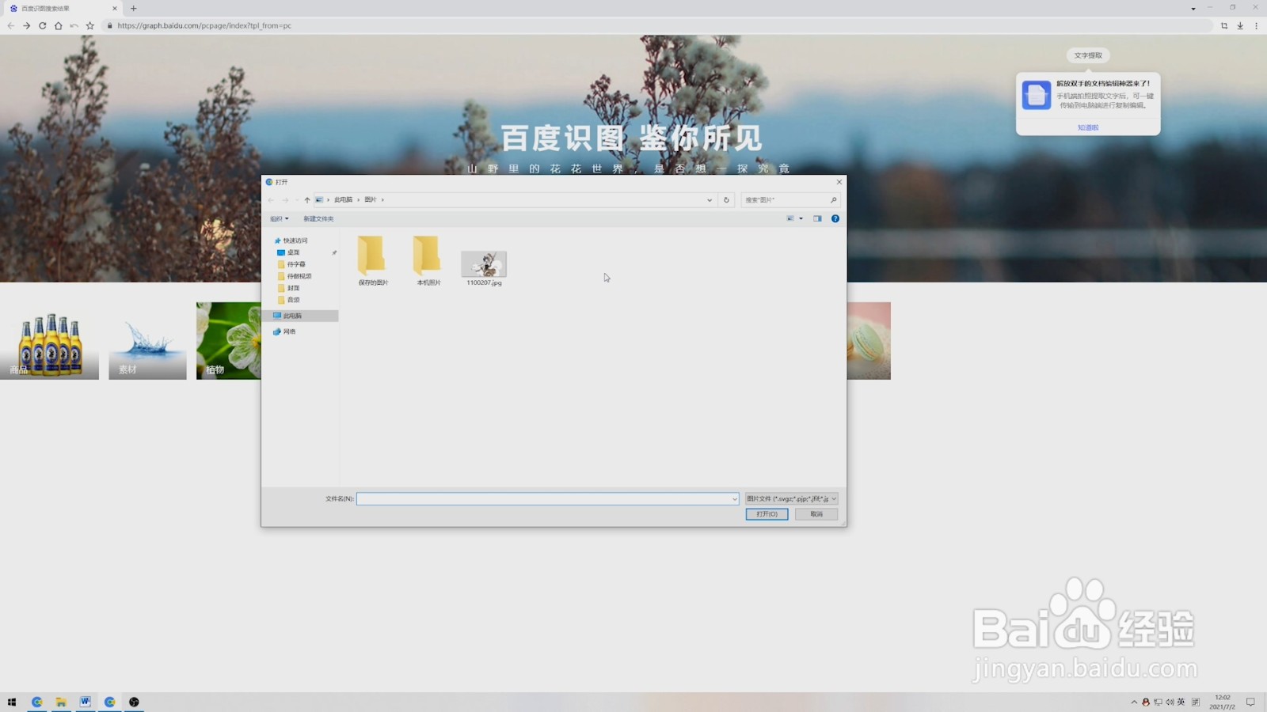
Task: Close the 百度识图 browser tab
Action: [x=115, y=8]
